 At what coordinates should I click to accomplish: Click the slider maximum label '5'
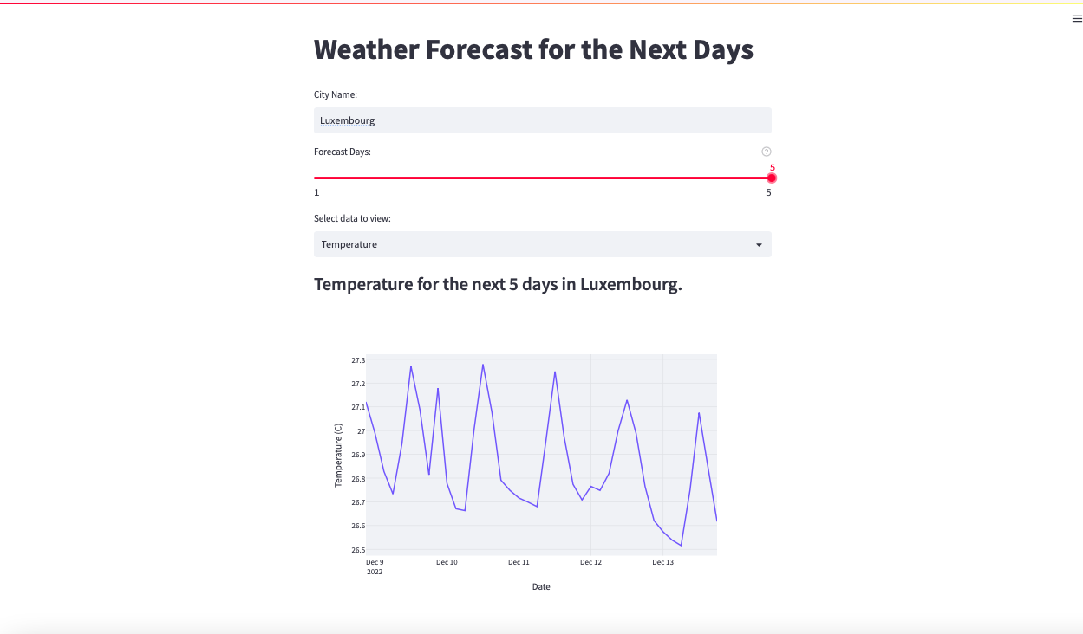point(767,191)
